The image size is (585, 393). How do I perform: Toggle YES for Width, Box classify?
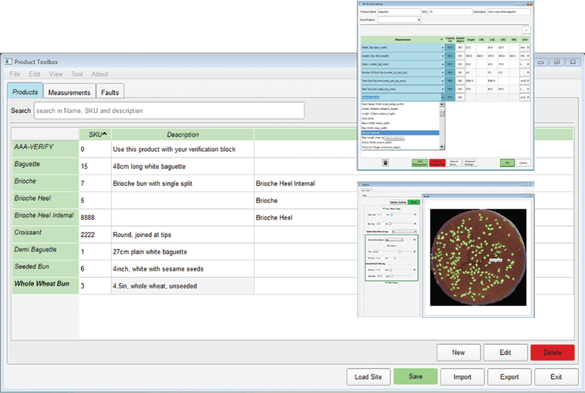[x=450, y=47]
